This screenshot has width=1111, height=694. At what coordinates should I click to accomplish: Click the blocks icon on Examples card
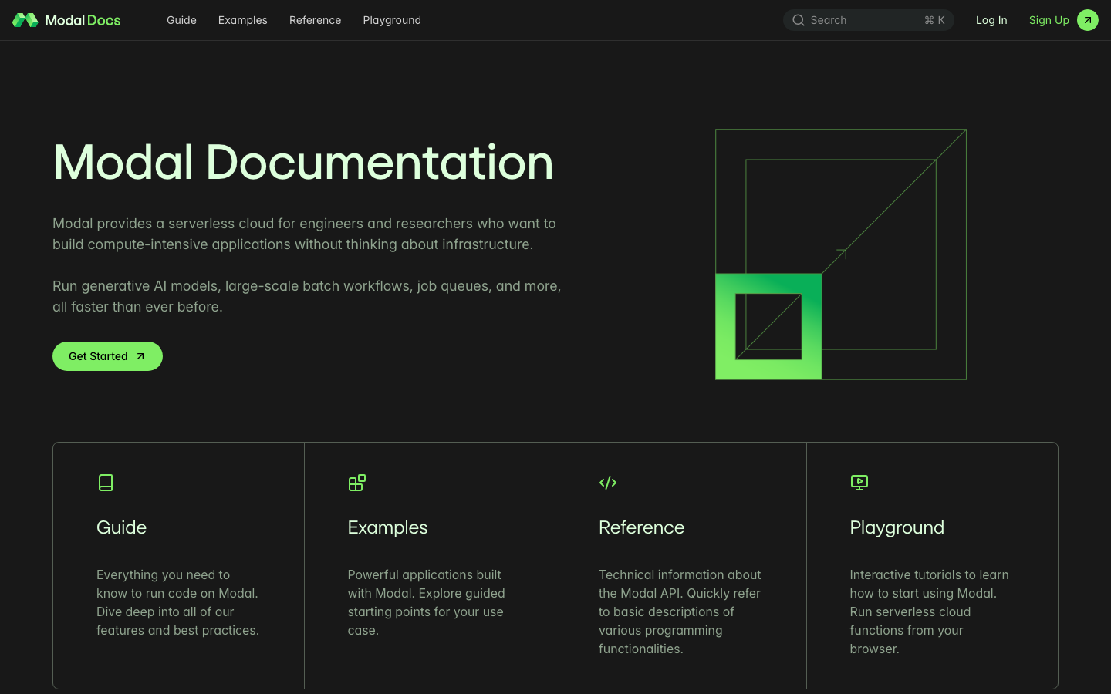coord(356,483)
